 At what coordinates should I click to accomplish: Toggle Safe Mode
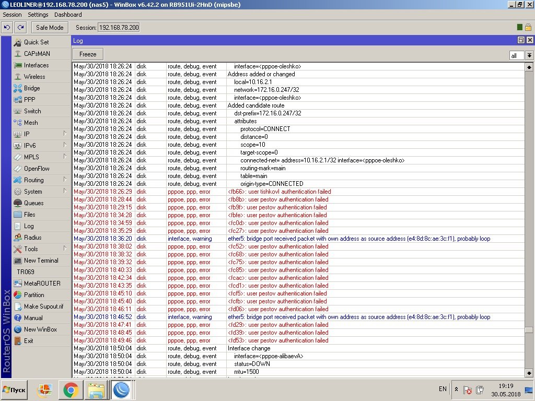(x=50, y=27)
